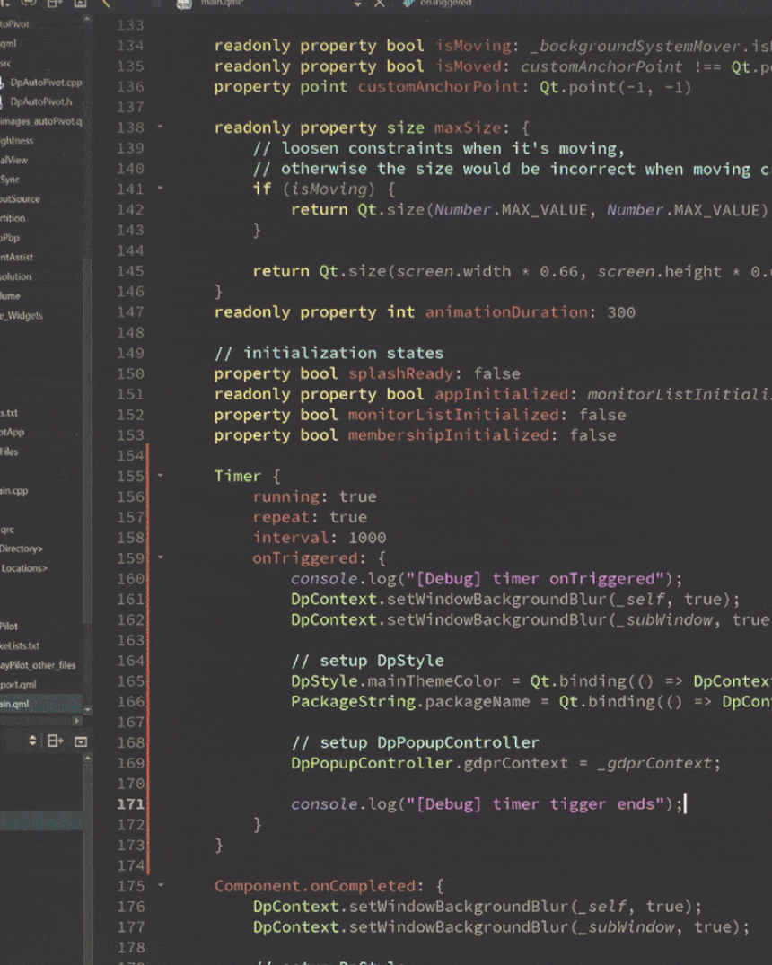Fold Component.onCompleted block at line 175
The height and width of the screenshot is (965, 772).
[x=160, y=886]
